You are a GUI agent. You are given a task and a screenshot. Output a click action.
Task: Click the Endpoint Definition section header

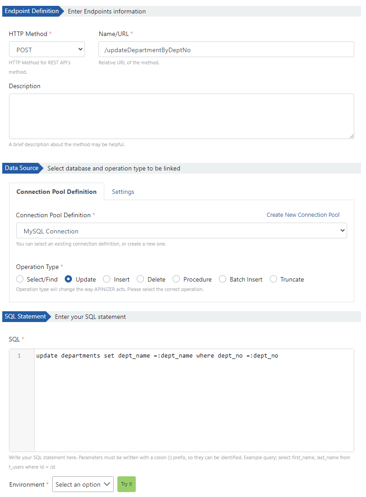(31, 11)
